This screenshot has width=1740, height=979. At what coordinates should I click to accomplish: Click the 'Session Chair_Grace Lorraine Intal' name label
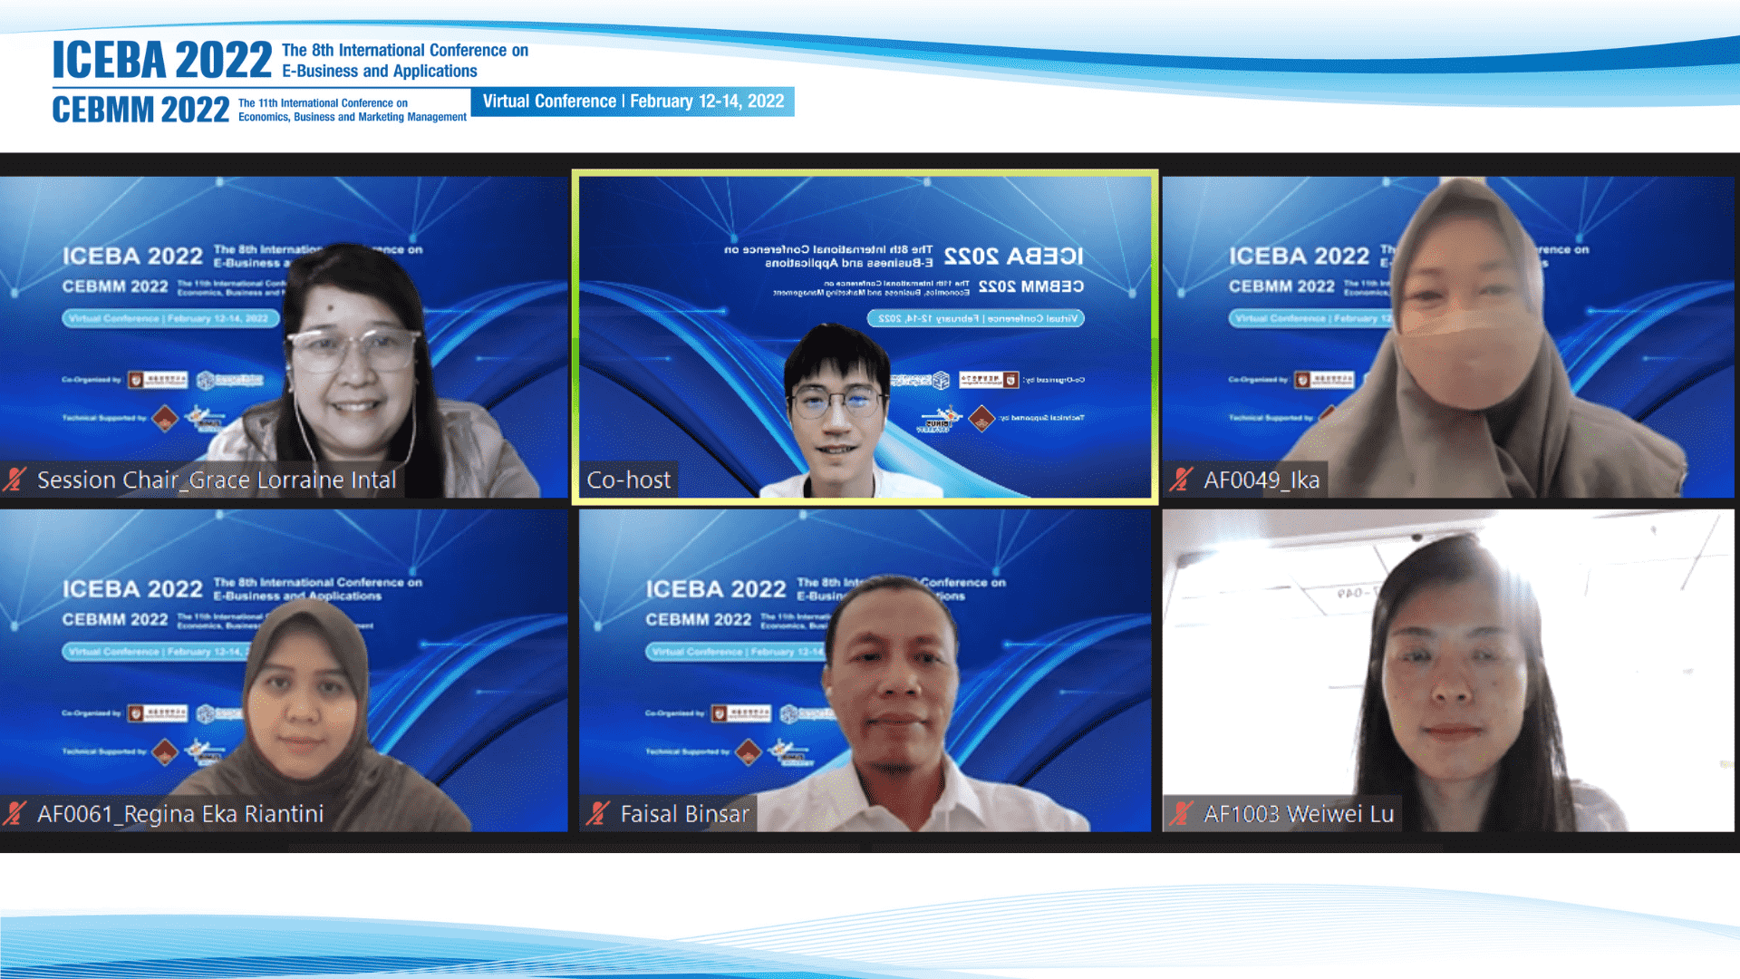[217, 480]
